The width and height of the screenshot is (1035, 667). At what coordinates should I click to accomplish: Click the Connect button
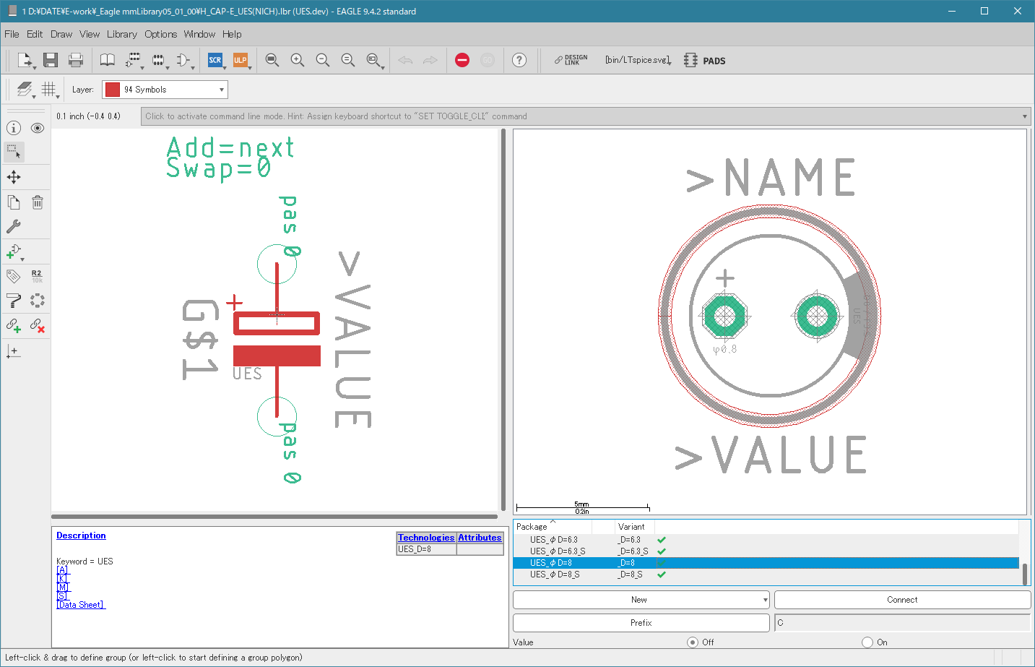pyautogui.click(x=902, y=600)
